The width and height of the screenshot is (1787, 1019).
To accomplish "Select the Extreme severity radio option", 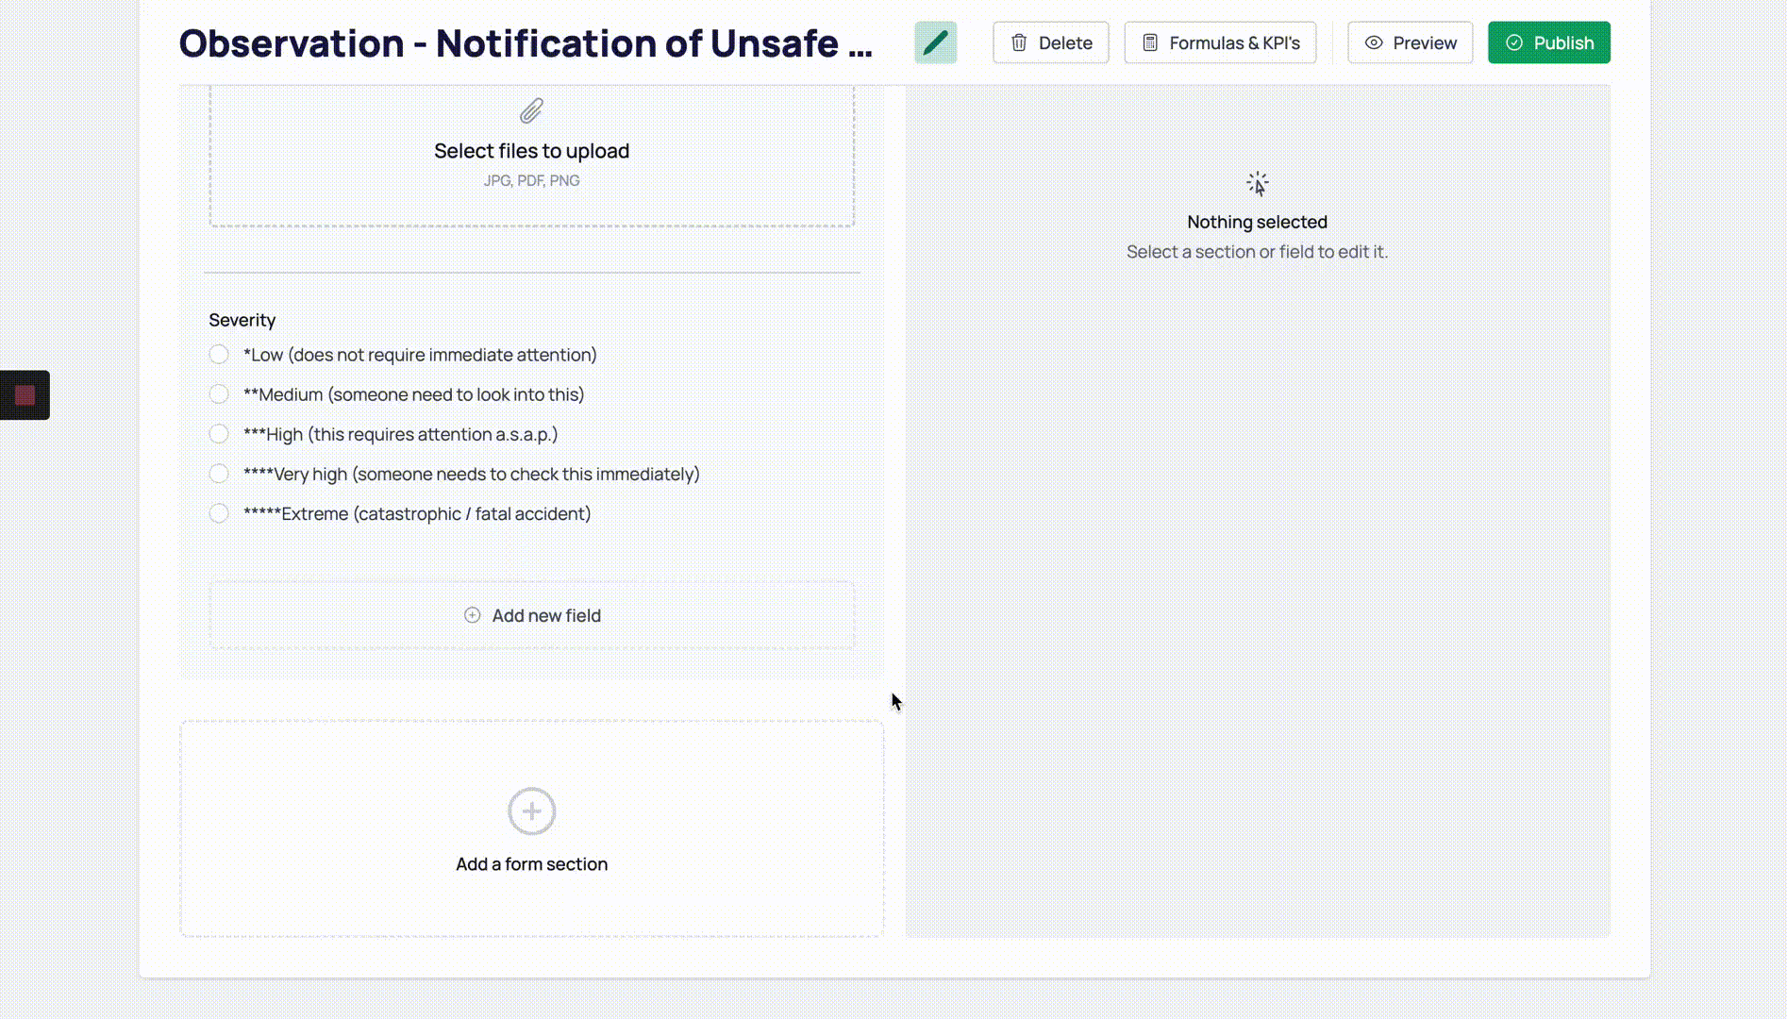I will point(219,513).
